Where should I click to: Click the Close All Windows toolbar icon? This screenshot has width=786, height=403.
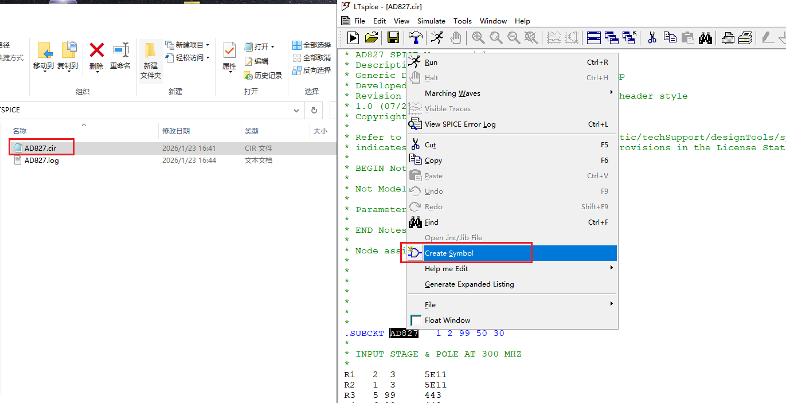click(629, 38)
